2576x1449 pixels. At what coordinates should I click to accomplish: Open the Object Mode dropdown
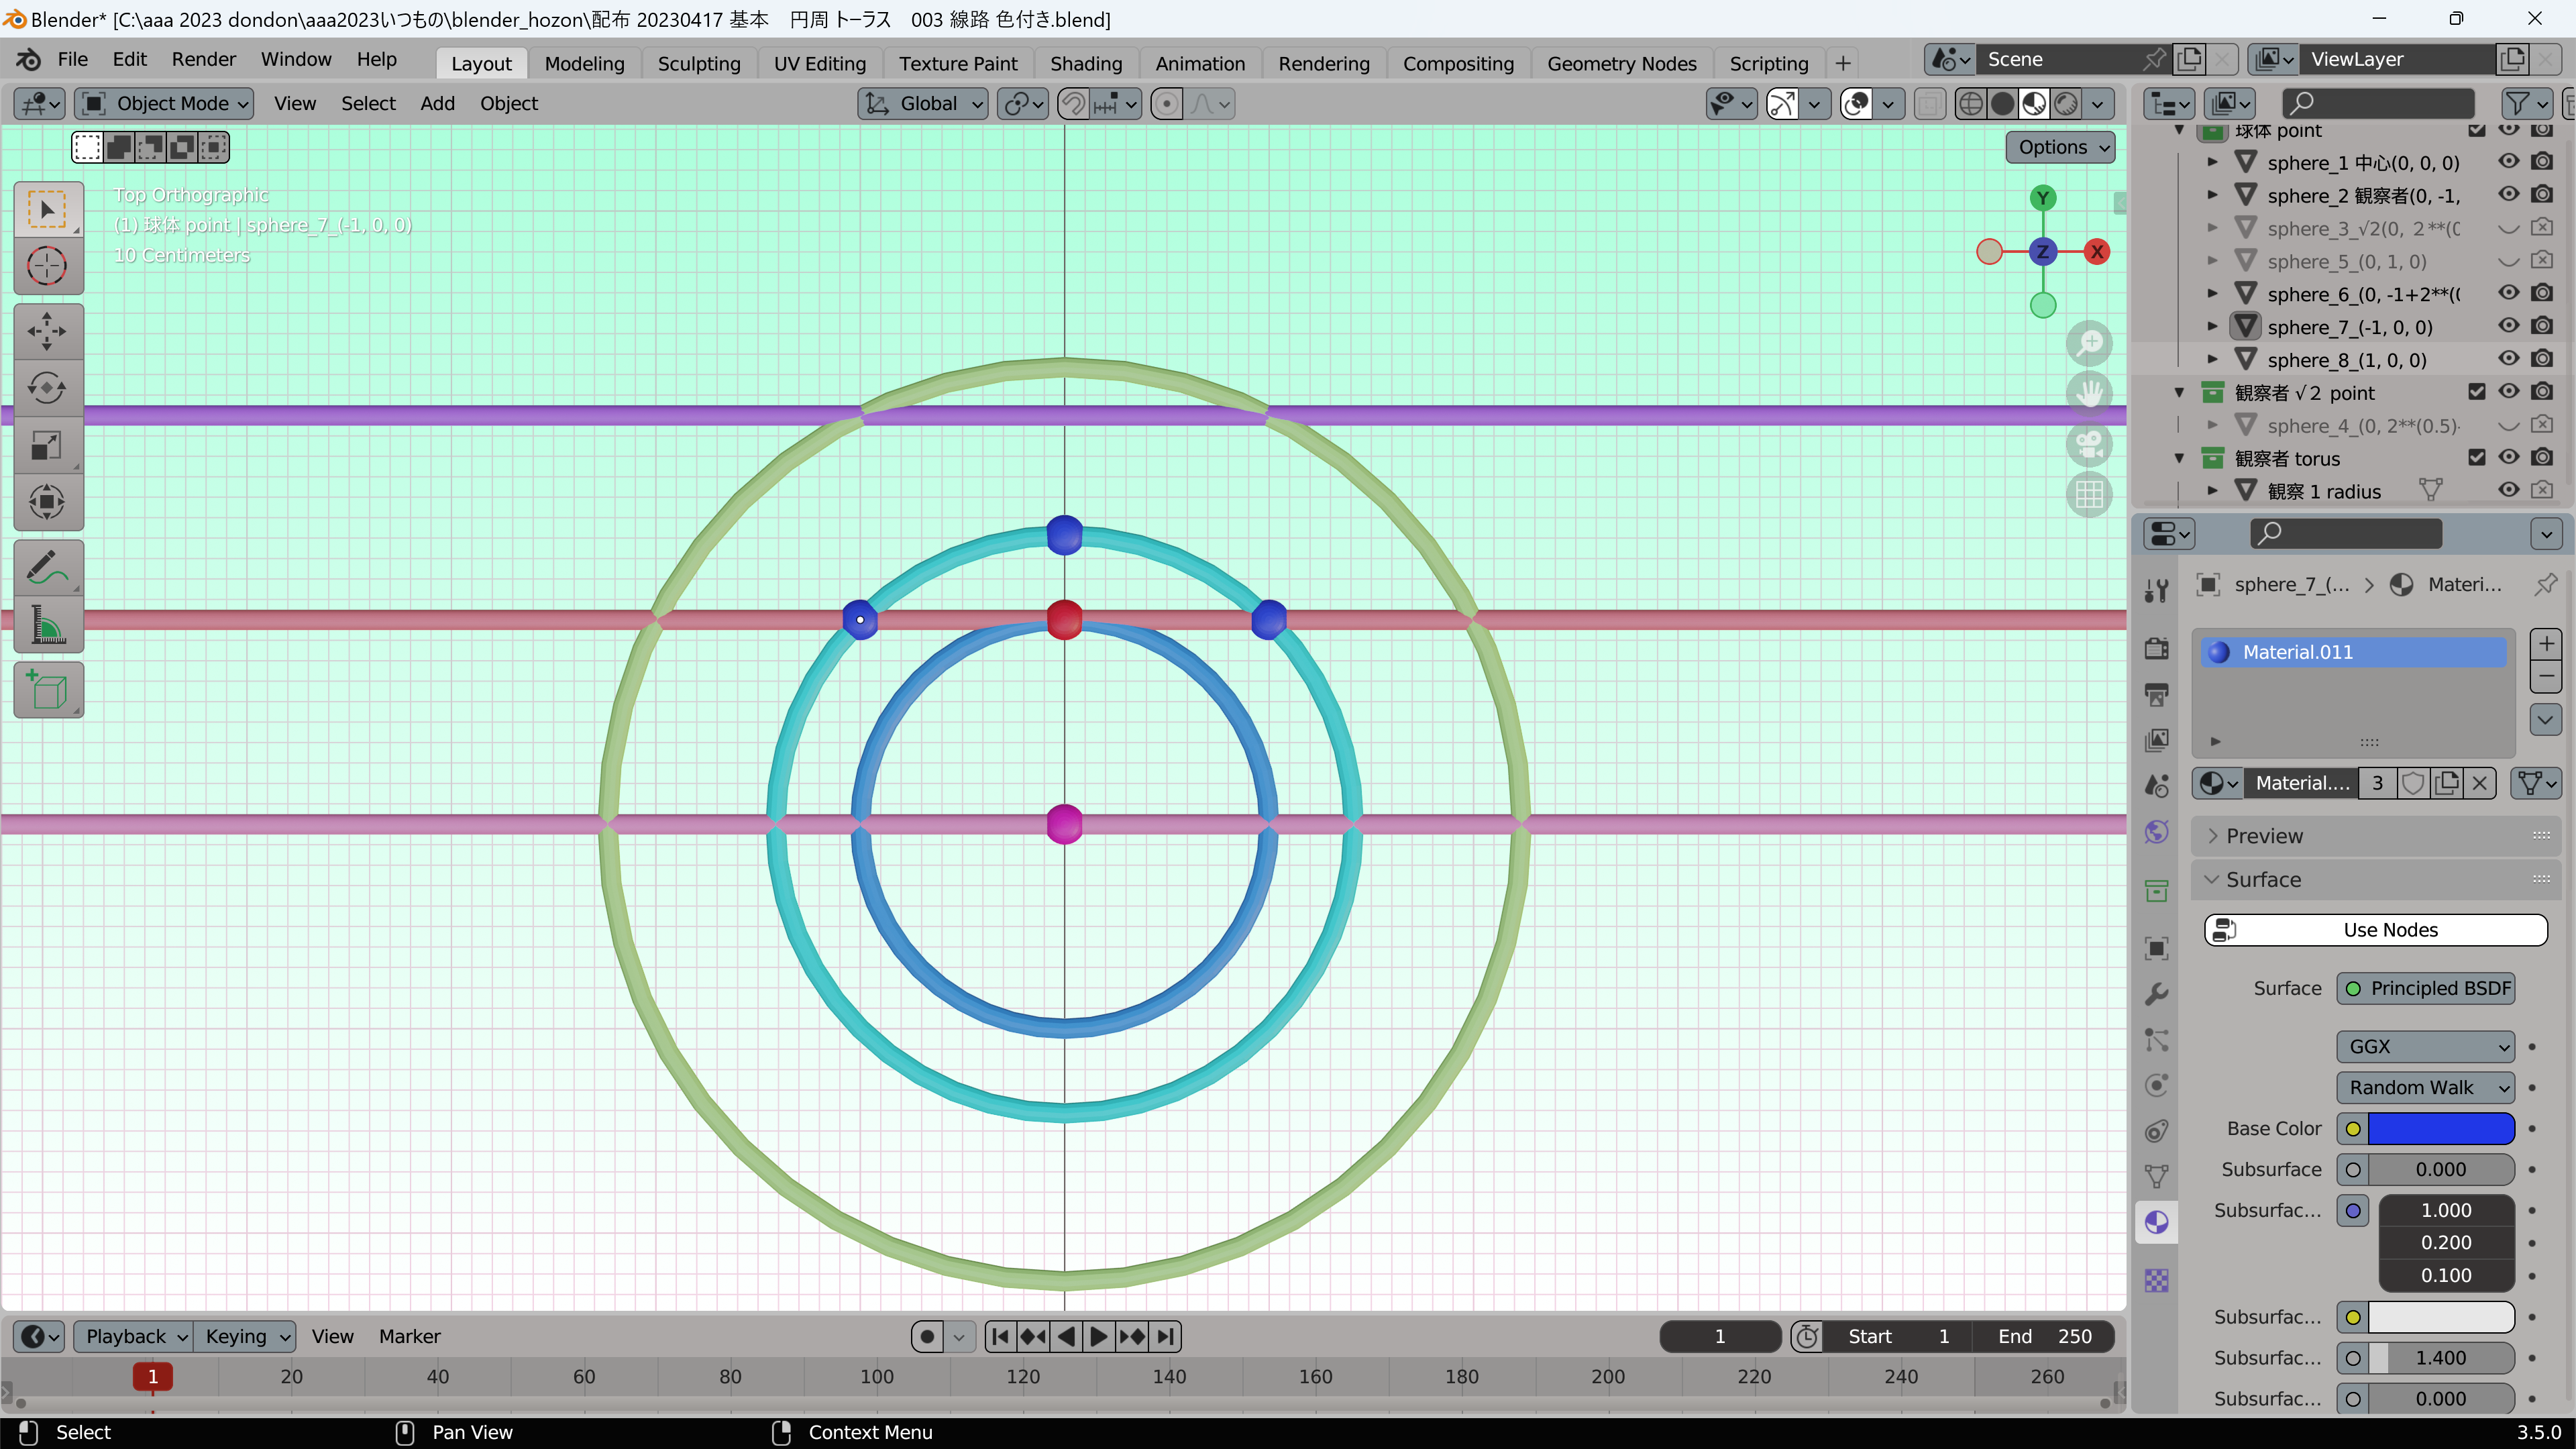click(165, 104)
